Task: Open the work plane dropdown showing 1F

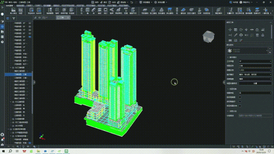Action: (255, 61)
